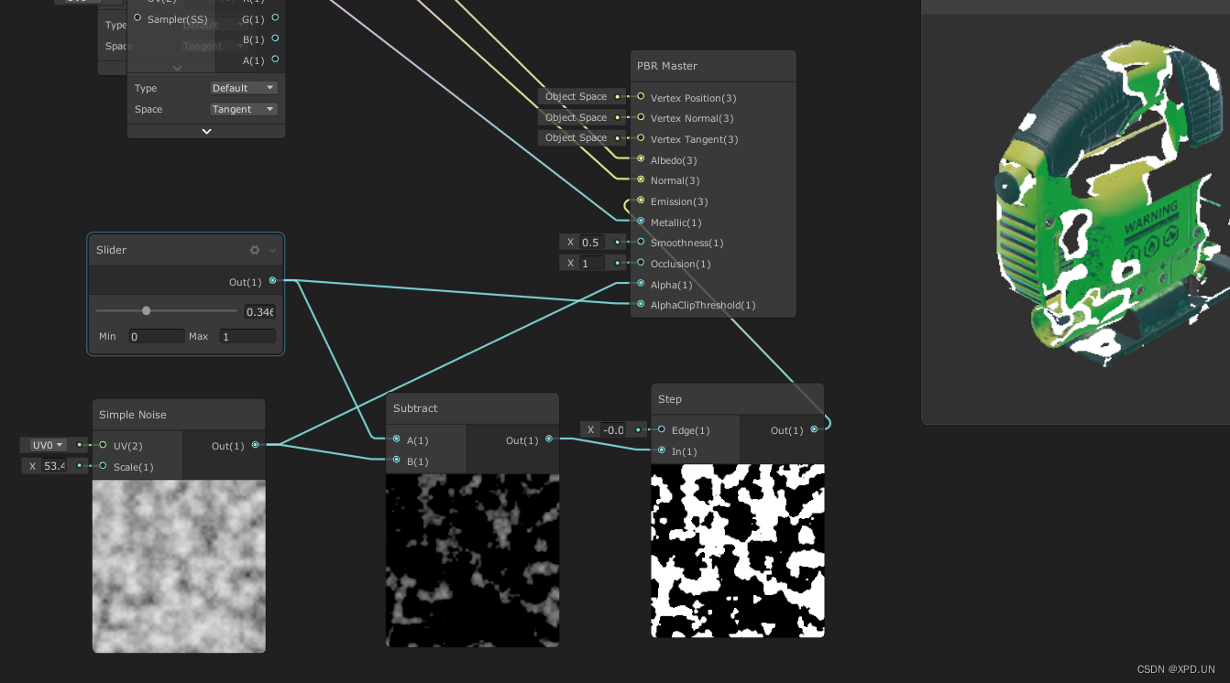This screenshot has height=683, width=1230.
Task: Click the Vertex Position(3) port
Action: coord(641,96)
